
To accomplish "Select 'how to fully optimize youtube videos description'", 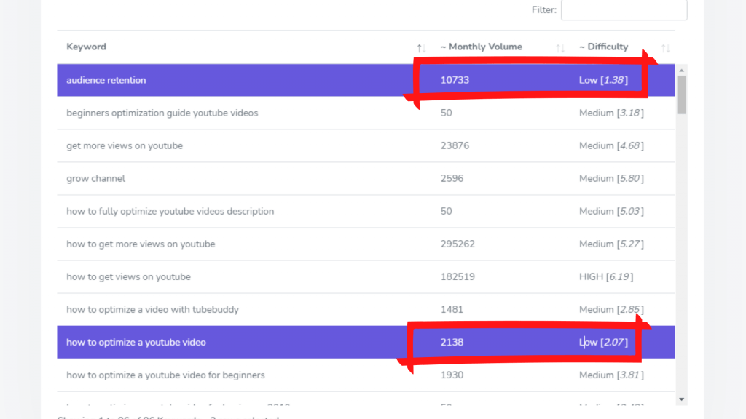I will [x=170, y=212].
